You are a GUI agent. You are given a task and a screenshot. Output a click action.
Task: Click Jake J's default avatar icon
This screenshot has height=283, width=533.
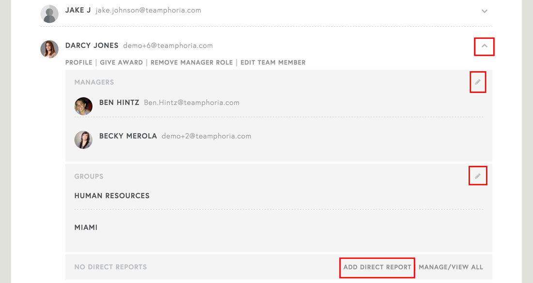coord(49,14)
